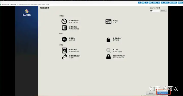Screen dimensions: 183x96
Task: Open the 日期和时间(T) label
Action: coord(74,20)
